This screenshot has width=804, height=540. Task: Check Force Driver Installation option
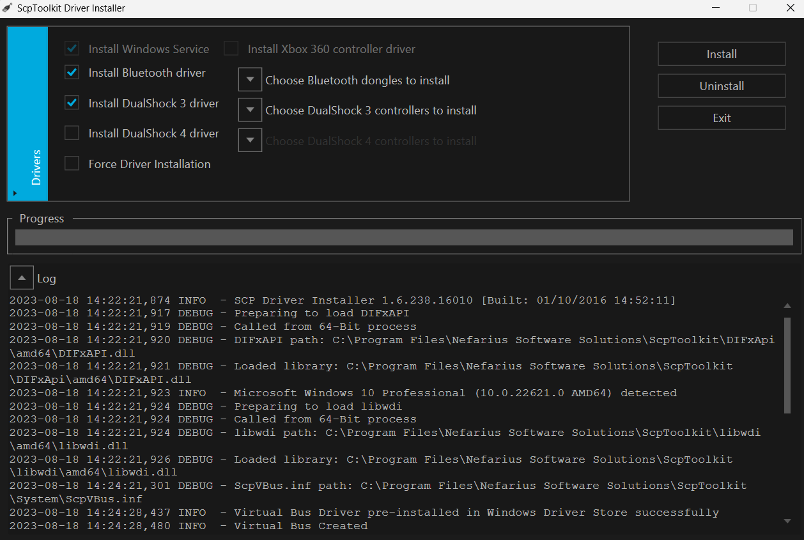(72, 164)
